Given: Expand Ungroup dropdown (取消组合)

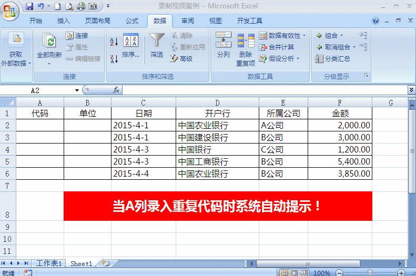Looking at the screenshot, I should pos(354,47).
